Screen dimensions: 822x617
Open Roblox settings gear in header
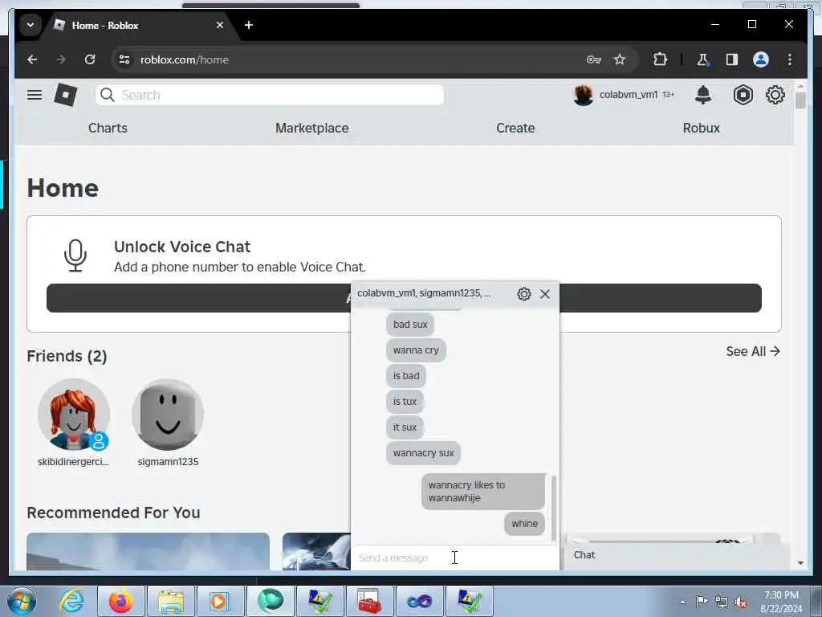click(775, 95)
